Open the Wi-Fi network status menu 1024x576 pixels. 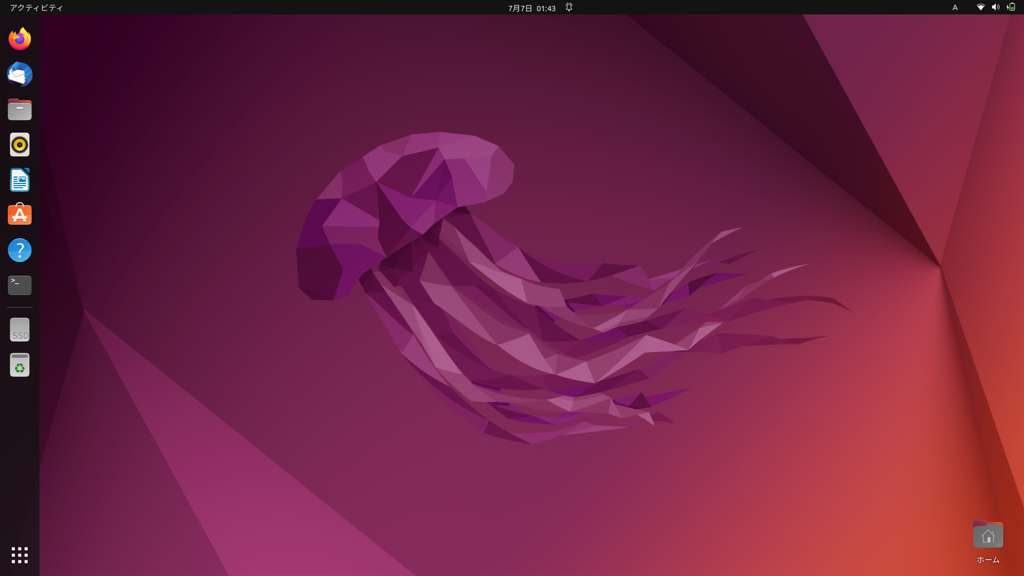click(980, 7)
